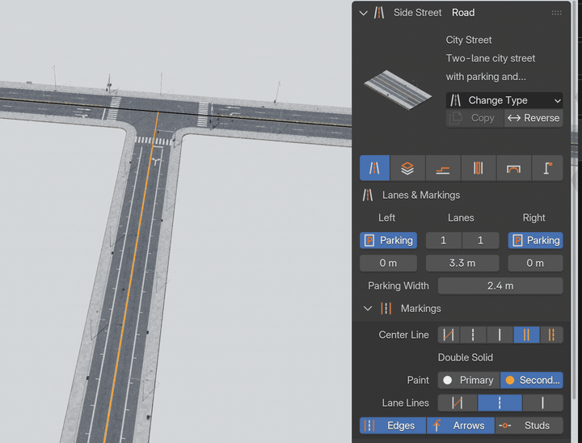Open the curb step profile tab icon

[443, 168]
